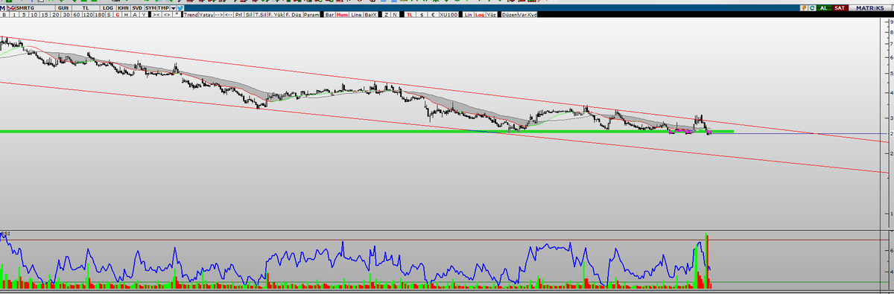
Task: Select the 5 minute period
Action: tap(24, 15)
